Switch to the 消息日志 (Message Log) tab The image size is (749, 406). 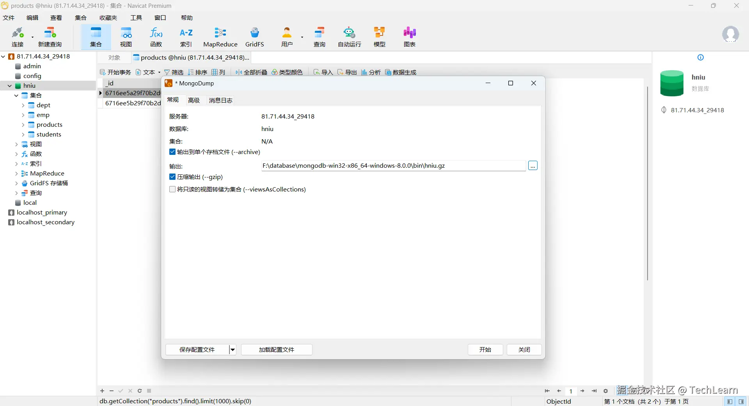click(221, 101)
